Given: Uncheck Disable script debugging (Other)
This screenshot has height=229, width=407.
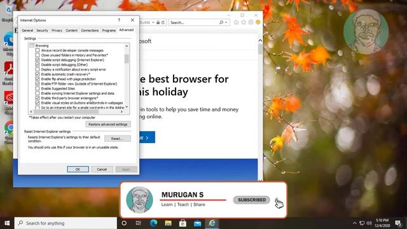Looking at the screenshot, I should [x=38, y=65].
